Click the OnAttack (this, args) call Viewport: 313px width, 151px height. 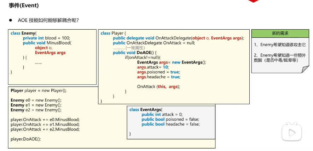[x=158, y=86]
